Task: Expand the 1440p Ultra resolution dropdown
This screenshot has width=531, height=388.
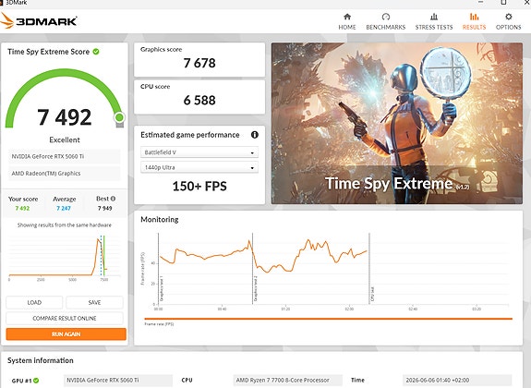Action: pos(199,167)
